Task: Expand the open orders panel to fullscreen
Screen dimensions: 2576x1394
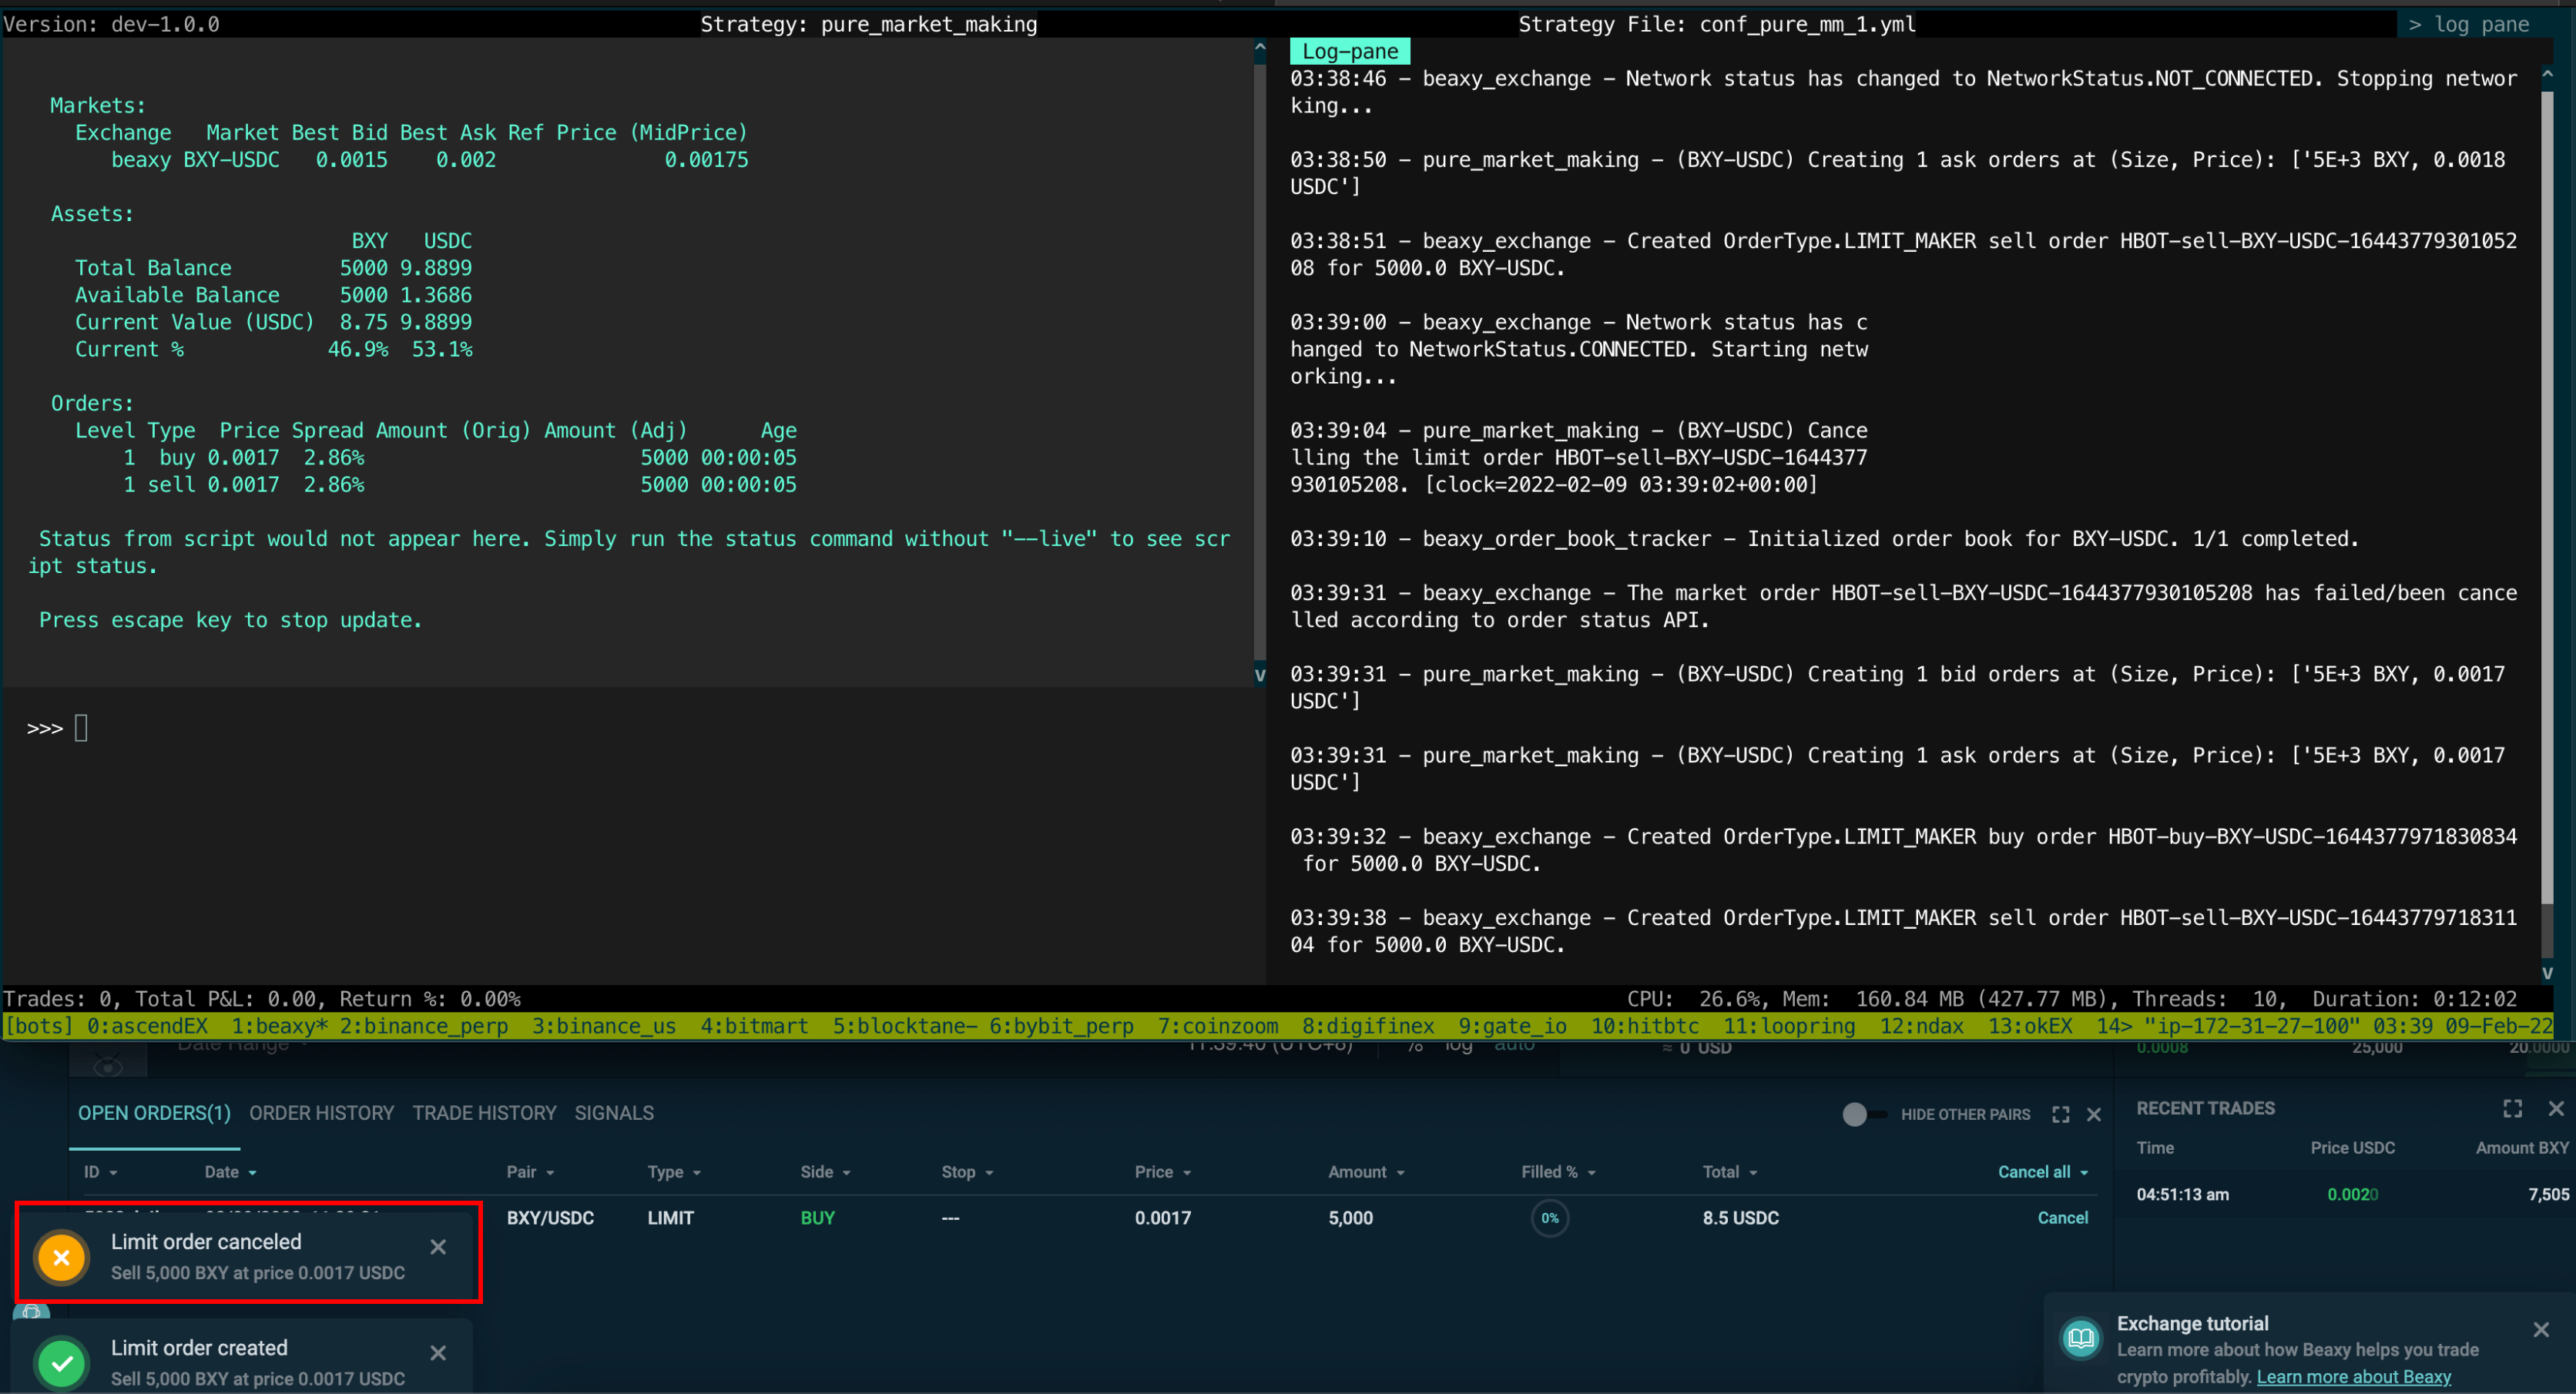Action: [2060, 1114]
